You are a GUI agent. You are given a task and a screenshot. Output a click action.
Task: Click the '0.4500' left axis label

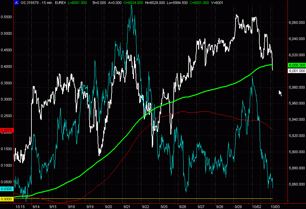[x=6, y=50]
